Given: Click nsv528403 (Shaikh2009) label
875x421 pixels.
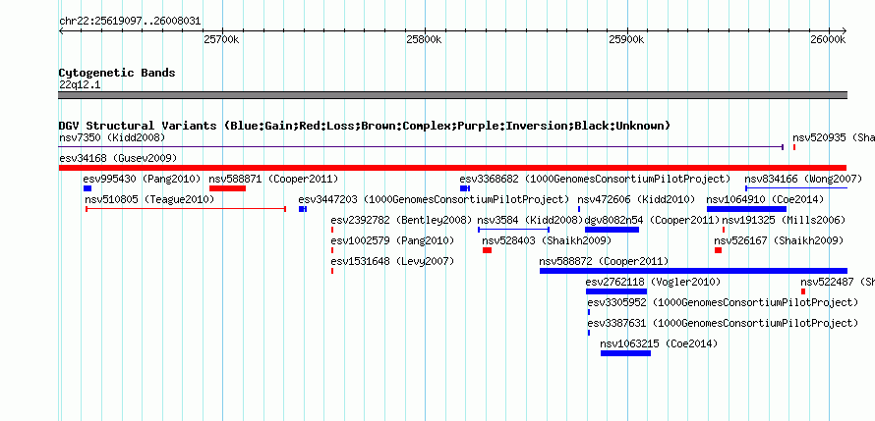Looking at the screenshot, I should 547,240.
